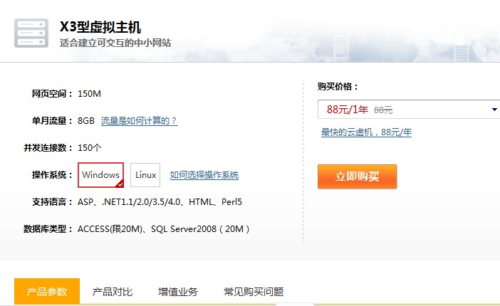Click the ACCESS(限20M) database type text
Screen dimensions: 500x306
coord(164,229)
